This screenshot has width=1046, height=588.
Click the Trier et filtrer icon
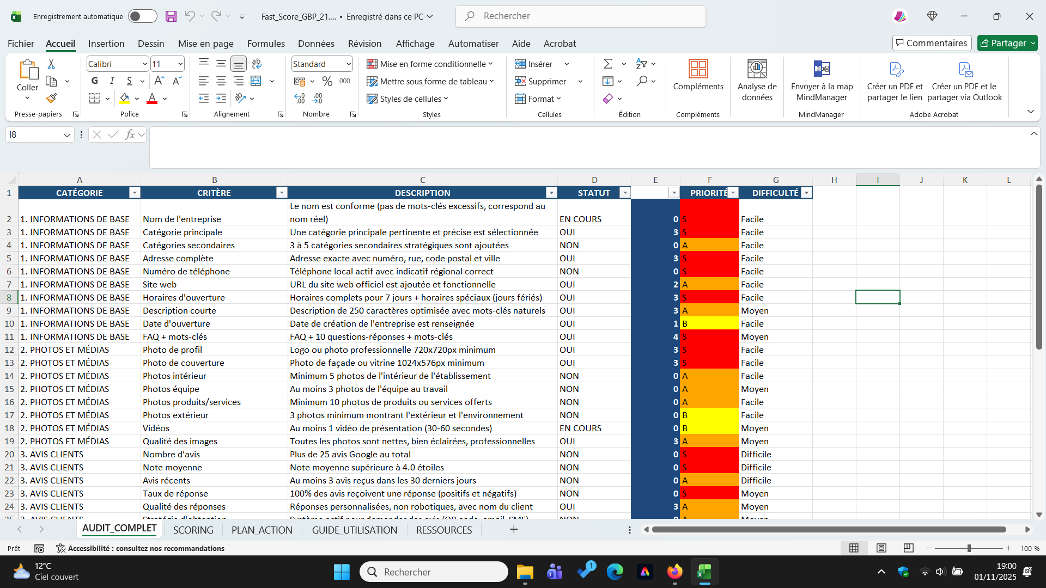pyautogui.click(x=643, y=64)
